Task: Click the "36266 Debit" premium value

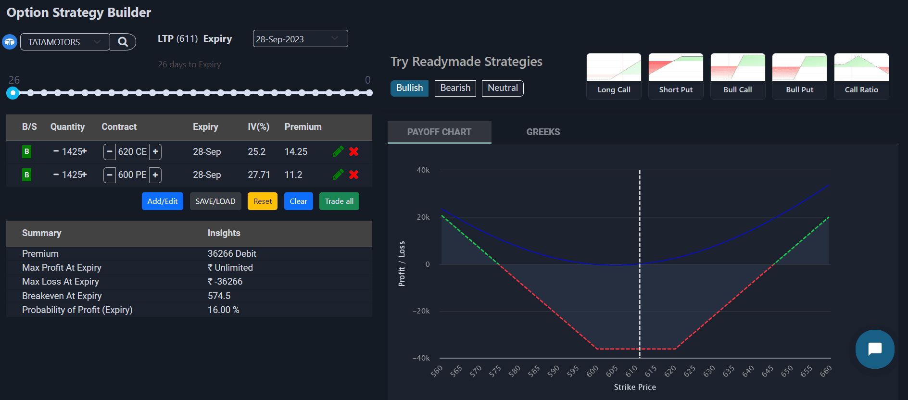Action: (x=232, y=253)
